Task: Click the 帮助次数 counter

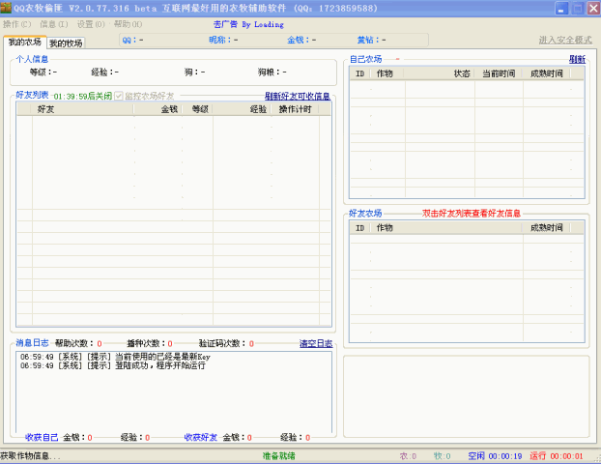Action: (x=78, y=343)
